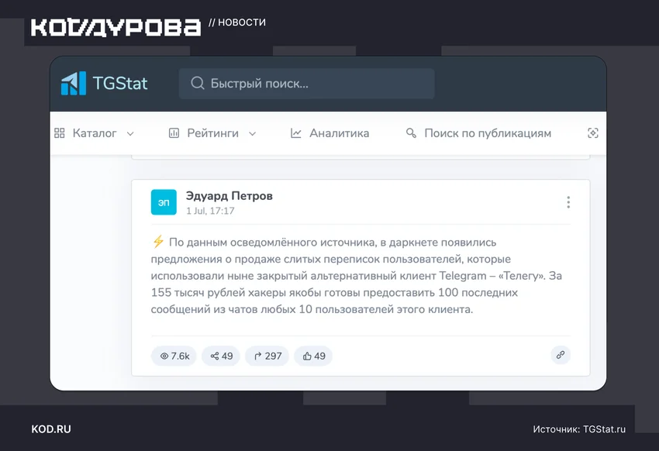Screen dimensions: 659x451
Task: Expand the Каталог dropdown chevron
Action: 130,133
